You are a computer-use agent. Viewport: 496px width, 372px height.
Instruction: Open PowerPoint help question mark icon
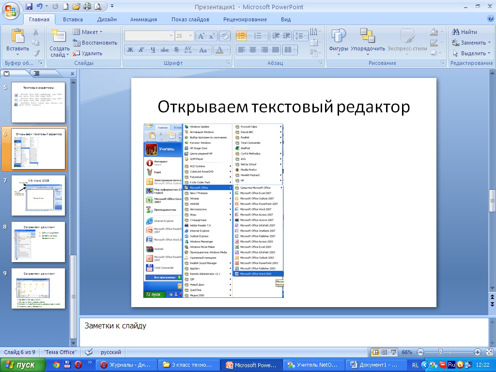point(490,19)
